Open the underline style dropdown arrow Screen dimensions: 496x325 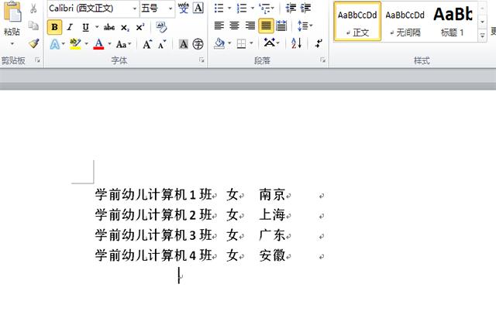pos(97,28)
